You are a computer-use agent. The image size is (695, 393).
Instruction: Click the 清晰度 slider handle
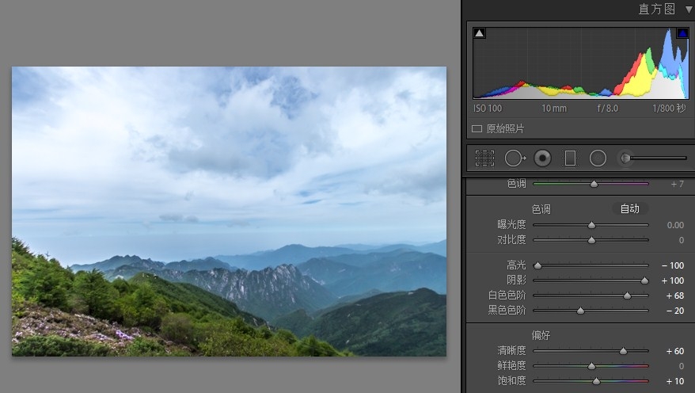pyautogui.click(x=623, y=351)
